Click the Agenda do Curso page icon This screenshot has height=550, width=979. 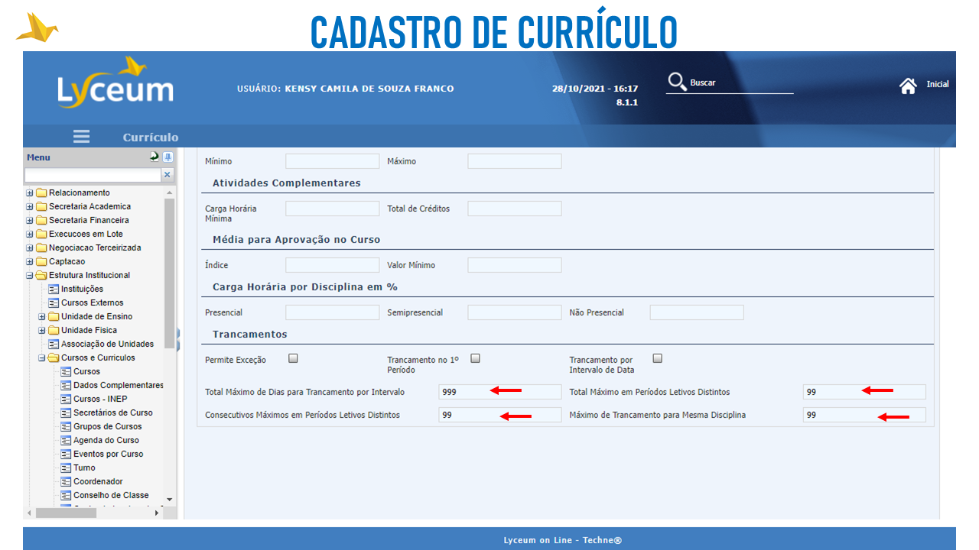pyautogui.click(x=66, y=440)
